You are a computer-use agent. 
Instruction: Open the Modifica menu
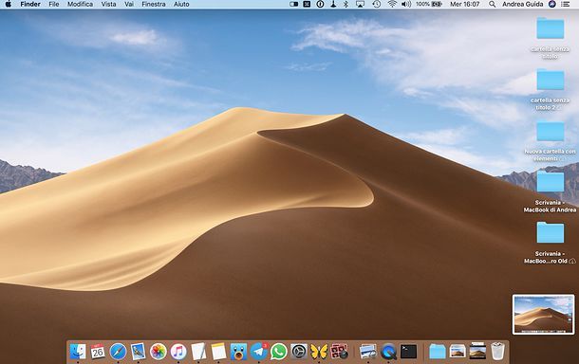(x=80, y=4)
